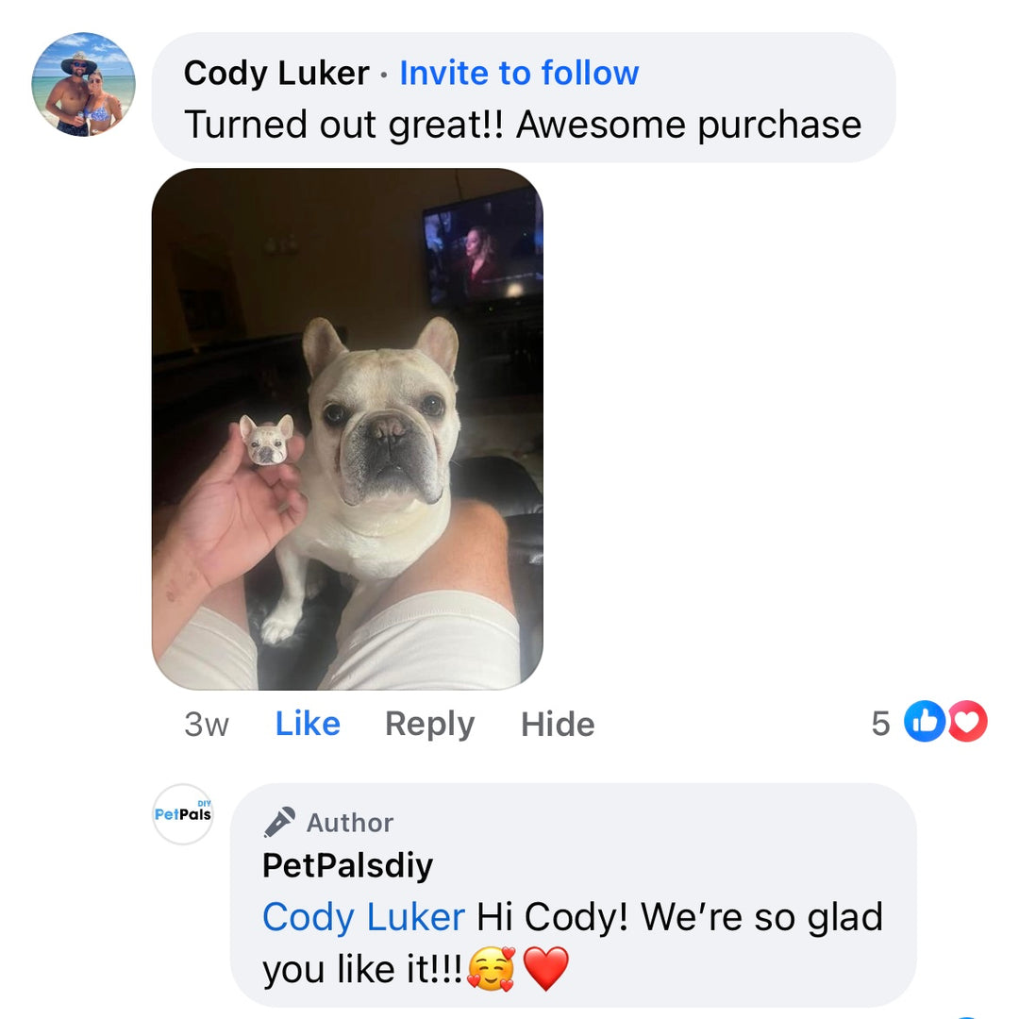Click the microphone Author badge icon
Image resolution: width=1019 pixels, height=1019 pixels.
point(279,822)
